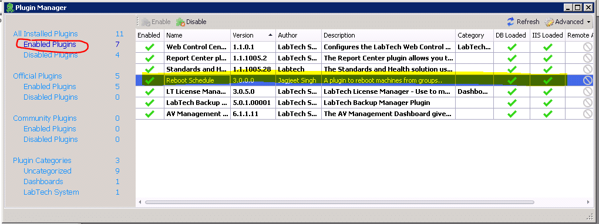This screenshot has width=599, height=224.
Task: Show Enabled Plugins under All Installed Plugins
Action: [50, 45]
